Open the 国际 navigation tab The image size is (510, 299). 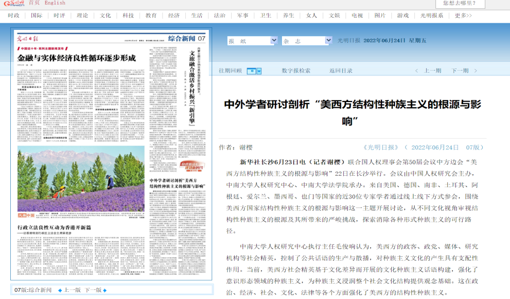[x=37, y=15]
